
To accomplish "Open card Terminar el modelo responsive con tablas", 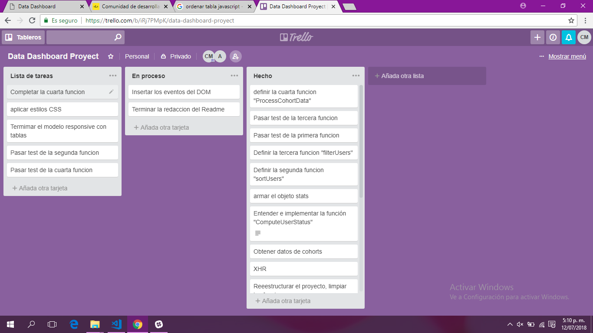I will pos(63,131).
